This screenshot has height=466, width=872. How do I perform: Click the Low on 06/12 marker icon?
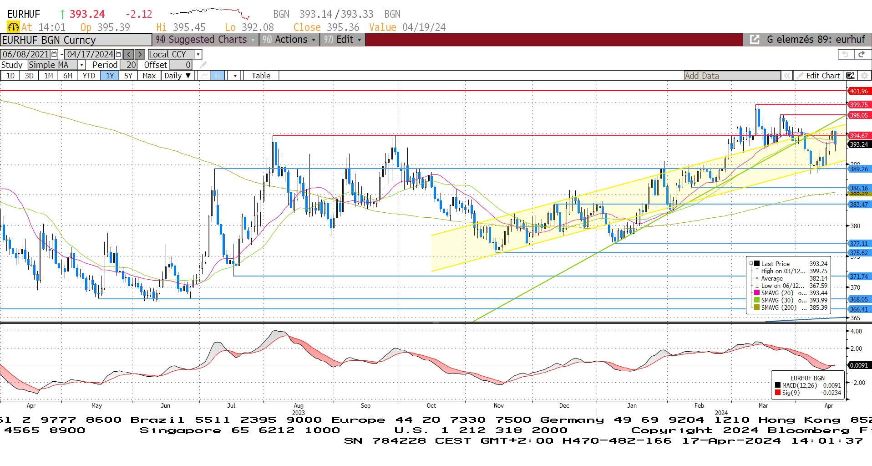point(757,286)
